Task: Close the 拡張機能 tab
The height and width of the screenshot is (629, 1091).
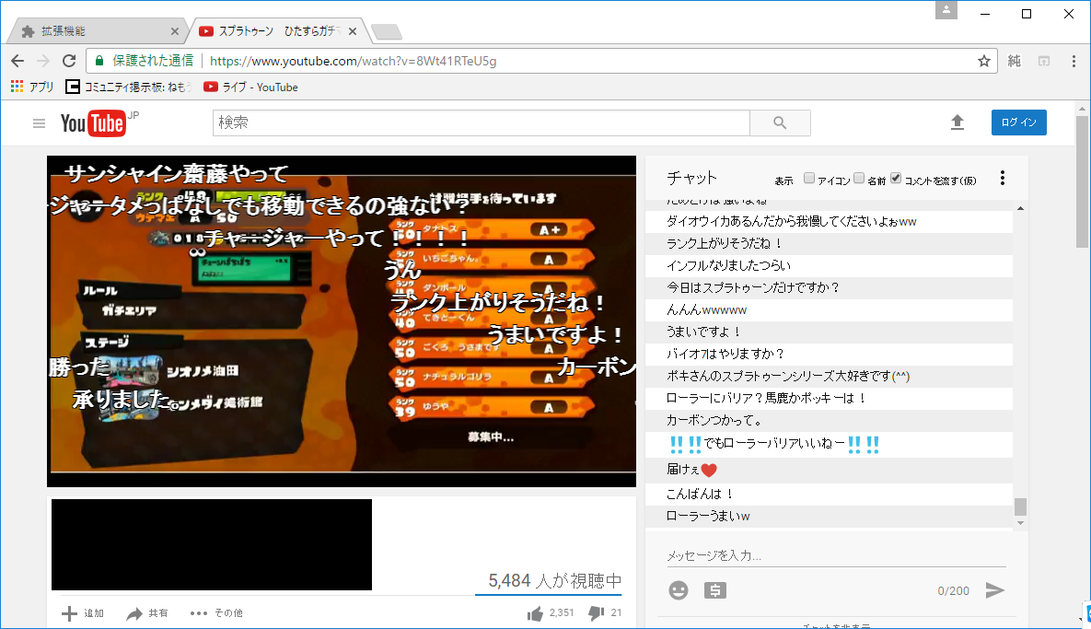Action: 175,31
